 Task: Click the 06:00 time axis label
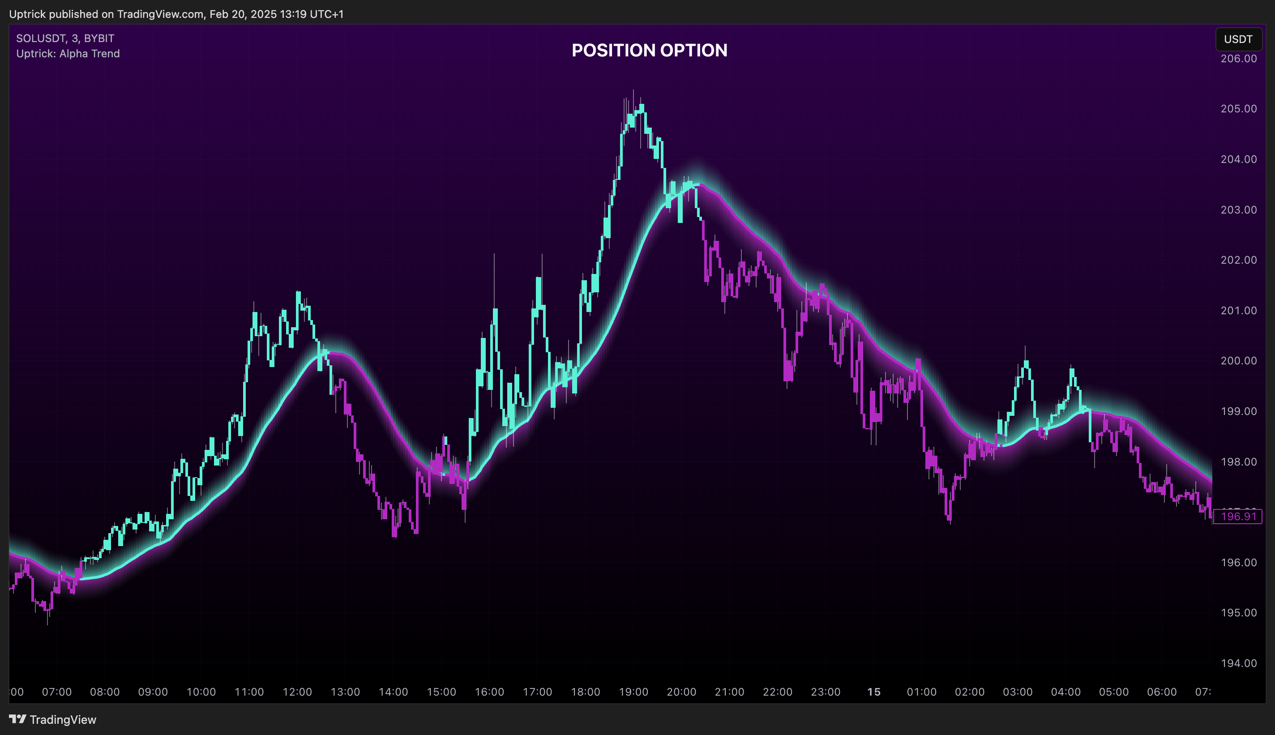coord(1162,692)
